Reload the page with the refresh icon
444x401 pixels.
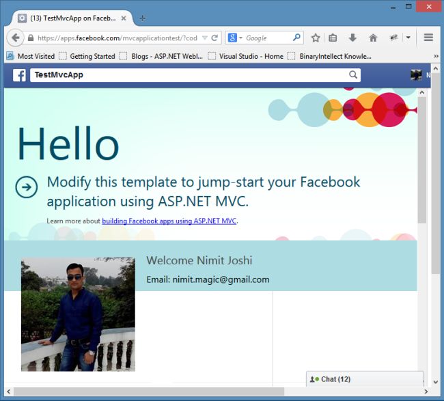coord(214,38)
